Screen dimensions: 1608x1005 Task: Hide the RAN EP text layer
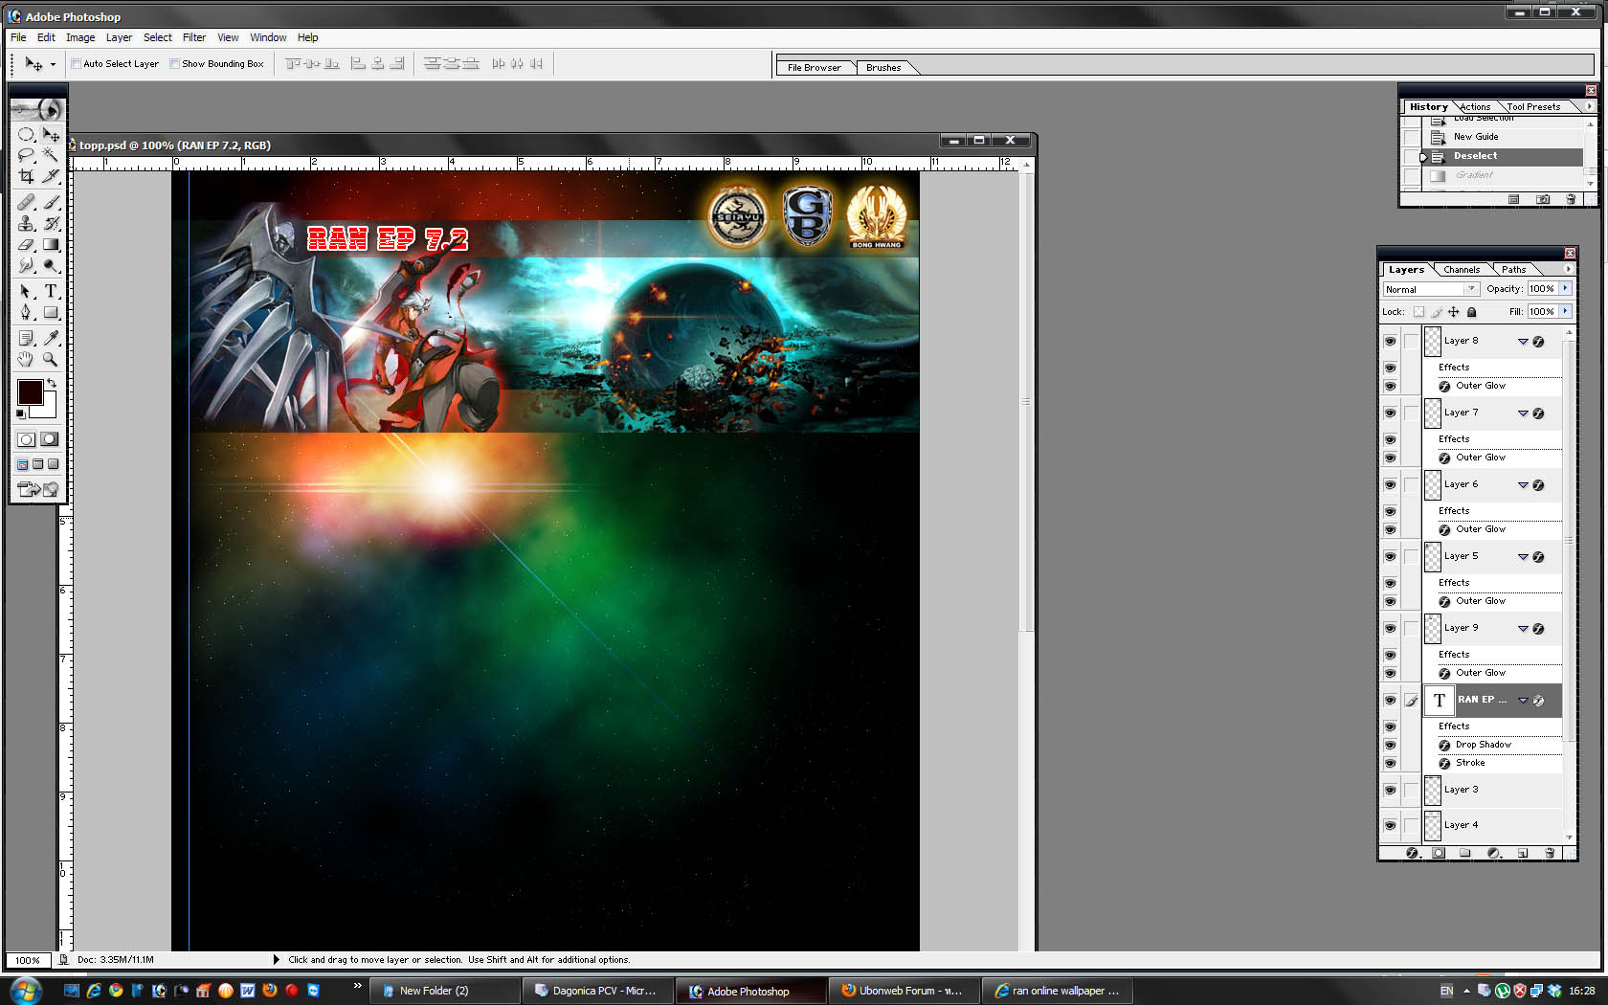click(x=1390, y=700)
